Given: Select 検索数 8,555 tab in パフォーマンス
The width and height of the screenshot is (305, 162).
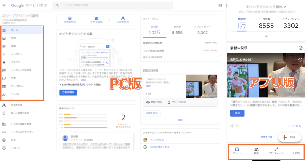Looking at the screenshot, I should pos(177,30).
